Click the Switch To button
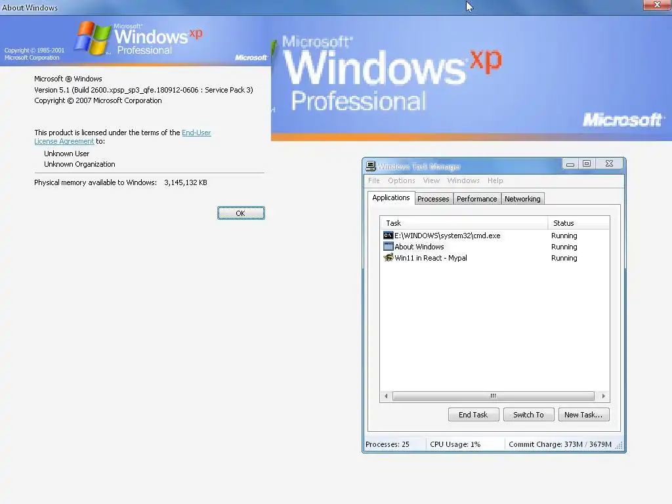 click(x=528, y=415)
